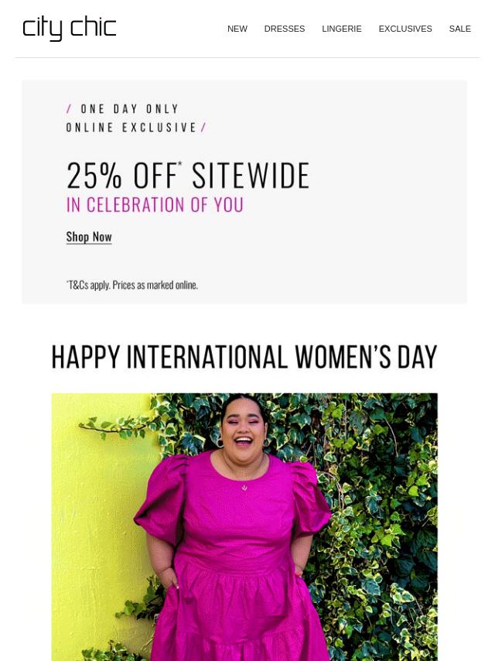Screen dimensions: 495x661
Task: Click the city chic logo
Action: point(69,29)
